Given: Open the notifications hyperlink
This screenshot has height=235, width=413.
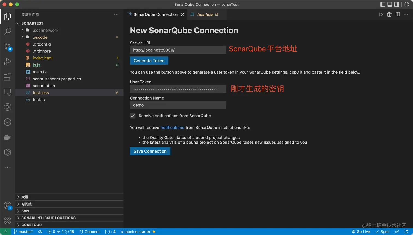Looking at the screenshot, I should (x=172, y=128).
